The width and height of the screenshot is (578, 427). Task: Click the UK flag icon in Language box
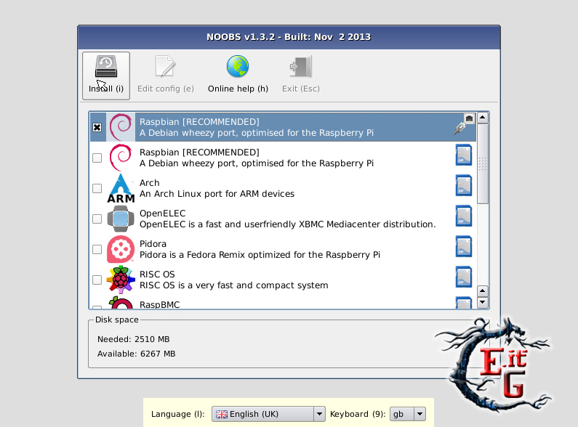222,415
